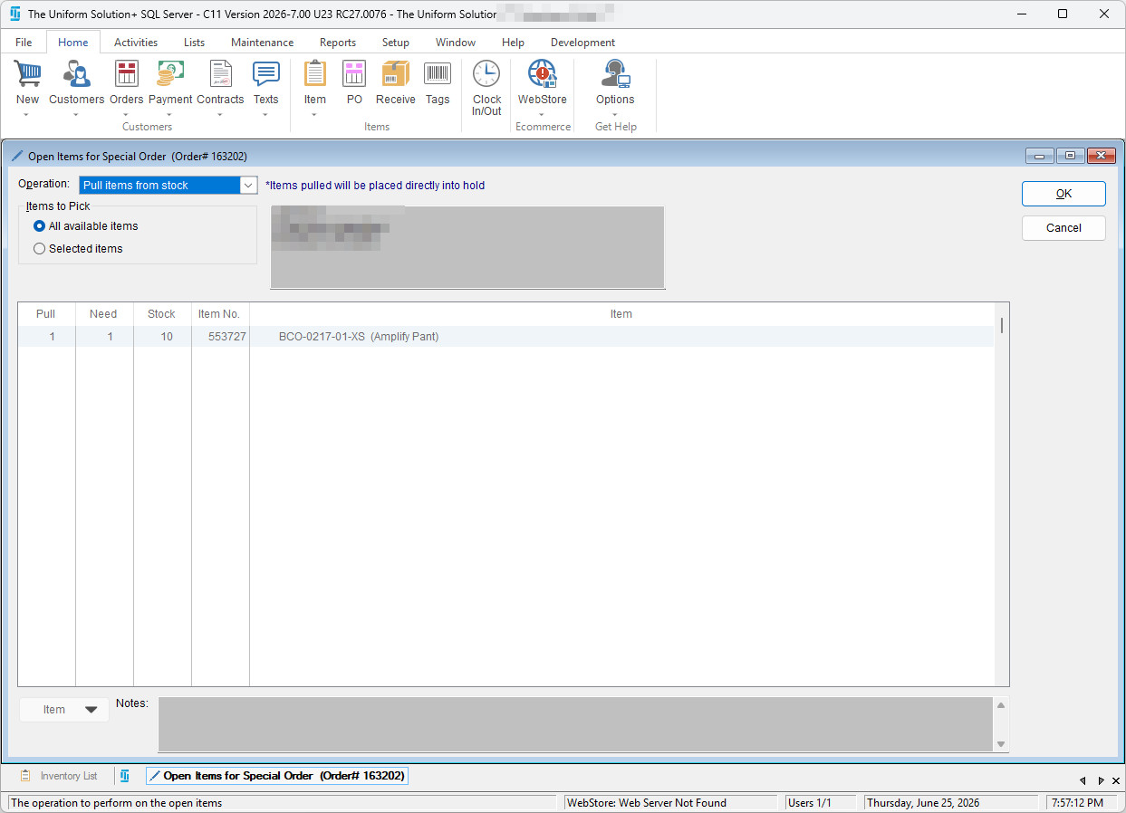Open the Maintenance tab
This screenshot has height=813, width=1126.
tap(262, 43)
